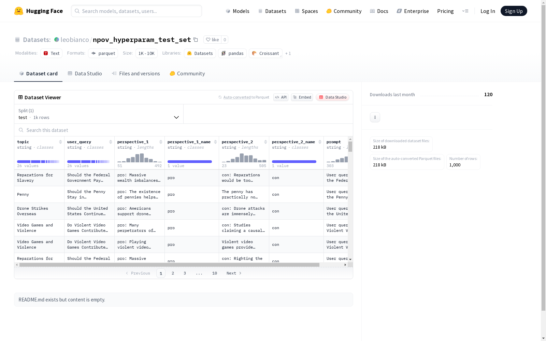Click the perspective_1 lengths histogram
Viewport: 546px width, 341px height.
pos(140,158)
